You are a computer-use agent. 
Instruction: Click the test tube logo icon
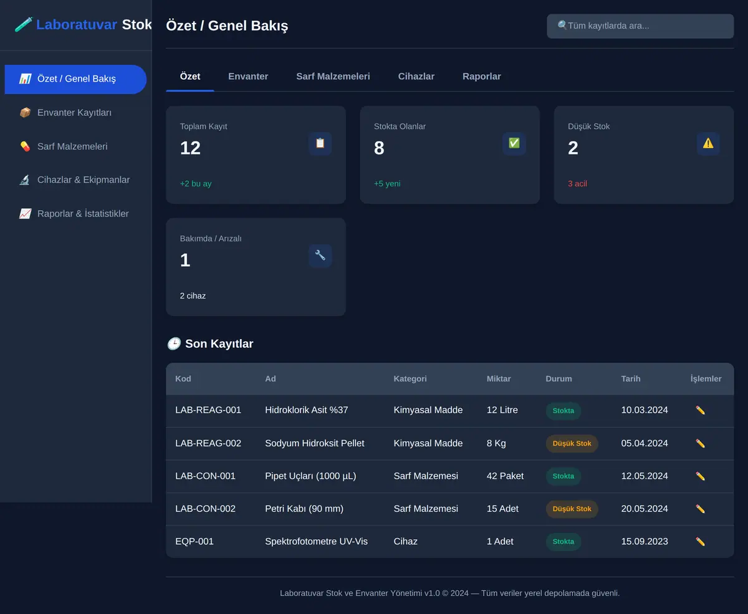point(24,24)
